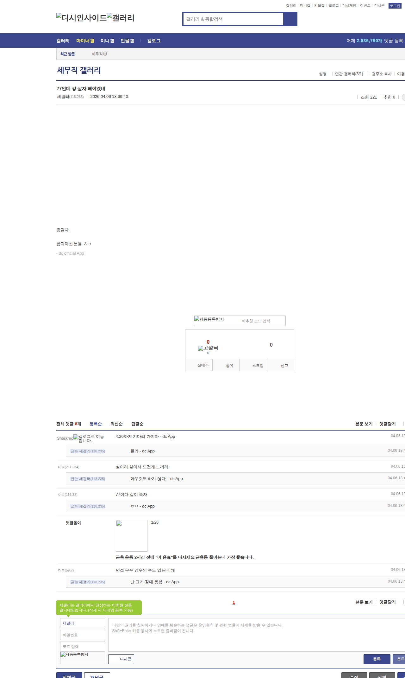405x678 pixels.
Task: Submit comment with the dark blue 등록 button
Action: [377, 659]
